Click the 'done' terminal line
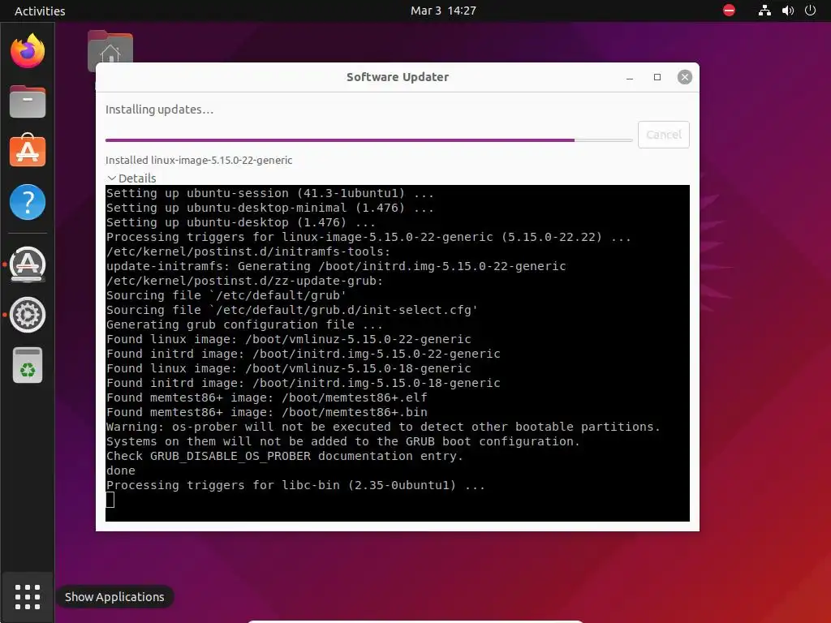The image size is (831, 623). [x=120, y=471]
